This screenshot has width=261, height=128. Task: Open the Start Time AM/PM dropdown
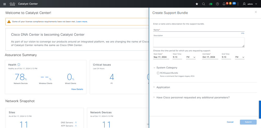(191, 57)
